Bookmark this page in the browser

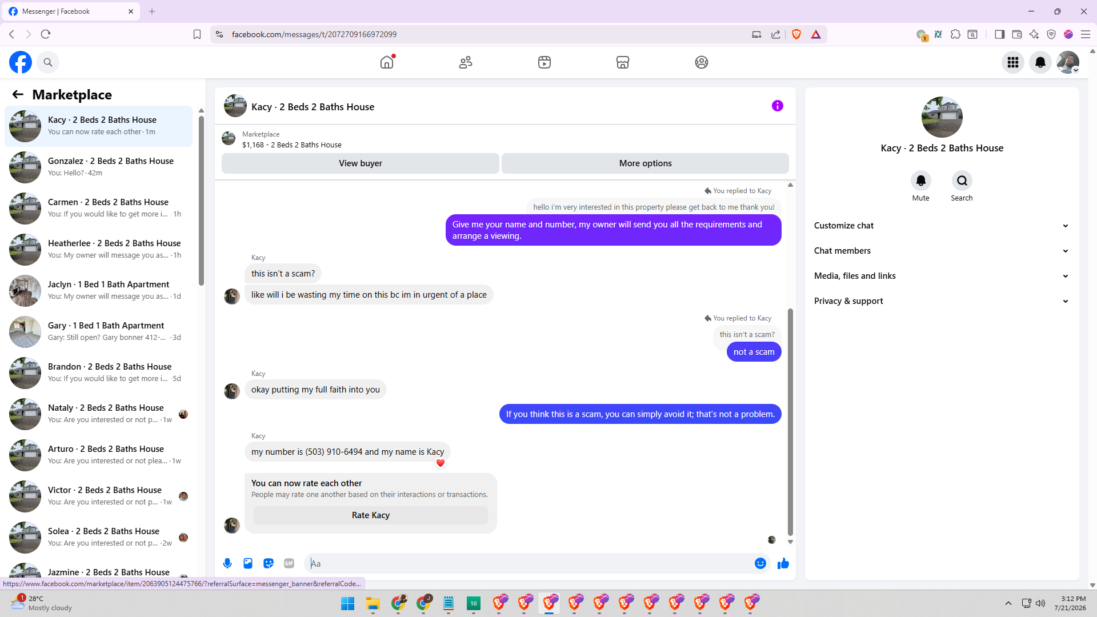197,34
